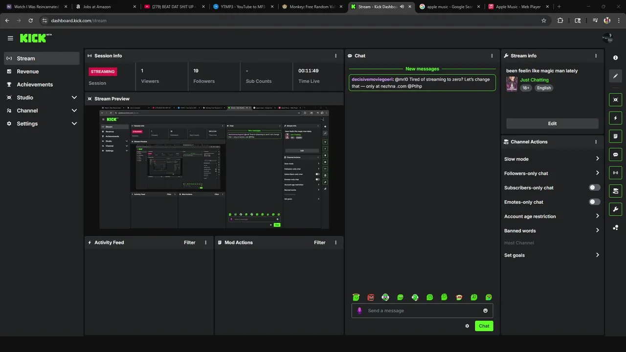Open browser extensions puzzle icon
Screen dimensions: 626x352
click(560, 21)
